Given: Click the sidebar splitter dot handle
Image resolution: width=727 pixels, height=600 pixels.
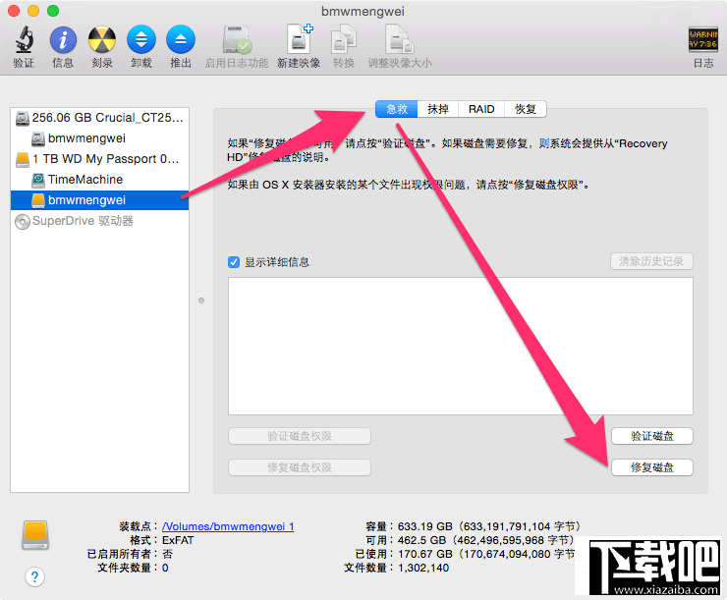Looking at the screenshot, I should (201, 300).
